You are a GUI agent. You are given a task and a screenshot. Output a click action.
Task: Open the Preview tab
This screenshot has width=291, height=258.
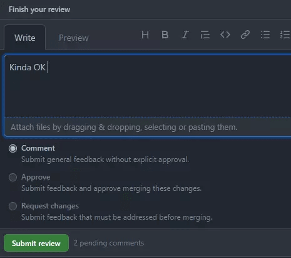[x=74, y=38]
